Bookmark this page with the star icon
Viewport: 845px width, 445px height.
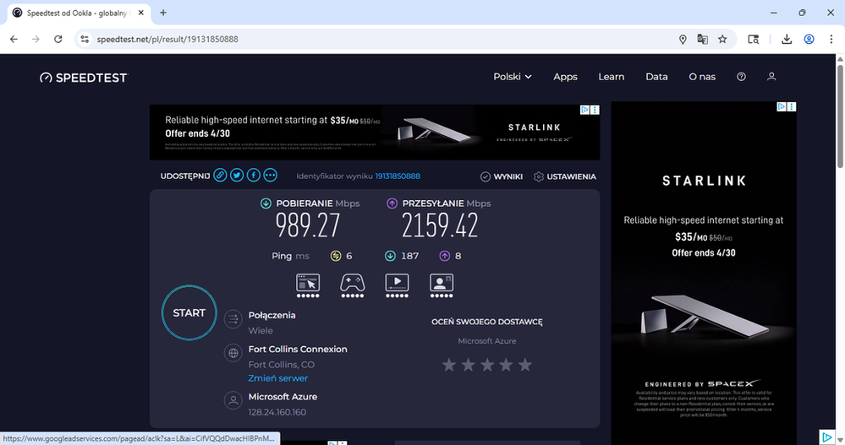(722, 40)
